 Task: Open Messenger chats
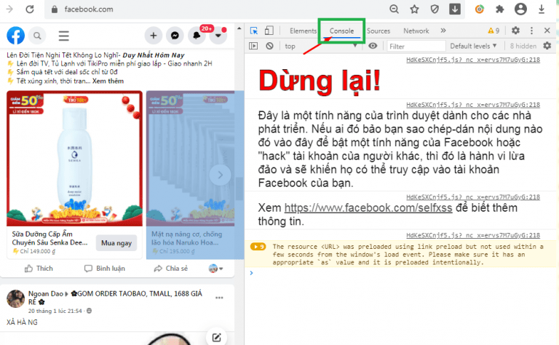point(175,36)
